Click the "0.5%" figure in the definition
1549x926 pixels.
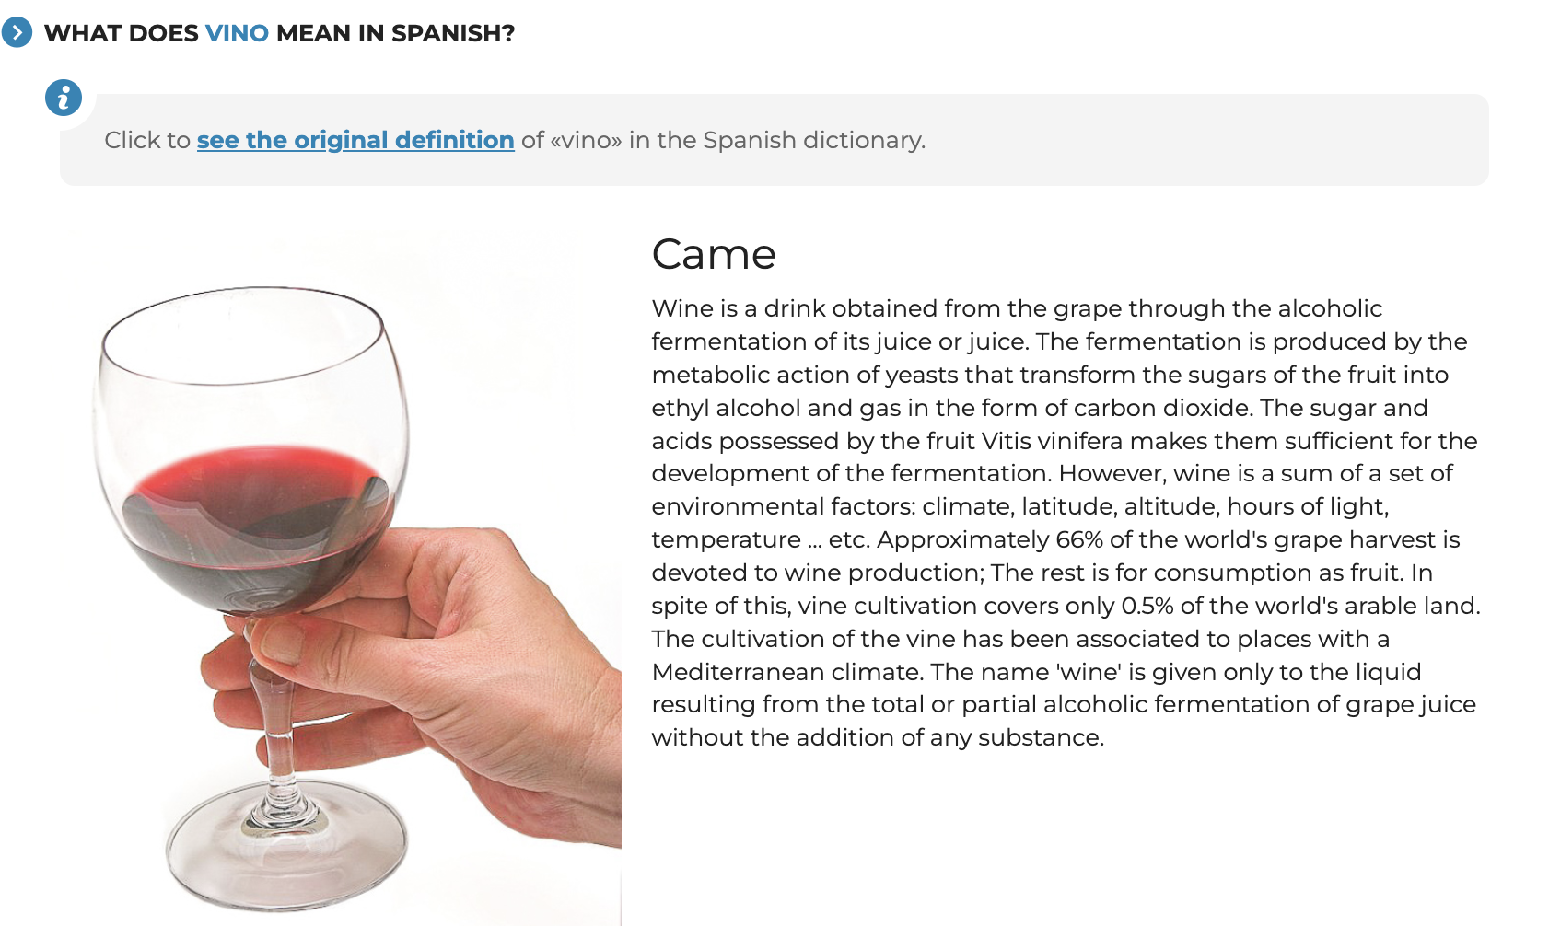click(x=1147, y=606)
